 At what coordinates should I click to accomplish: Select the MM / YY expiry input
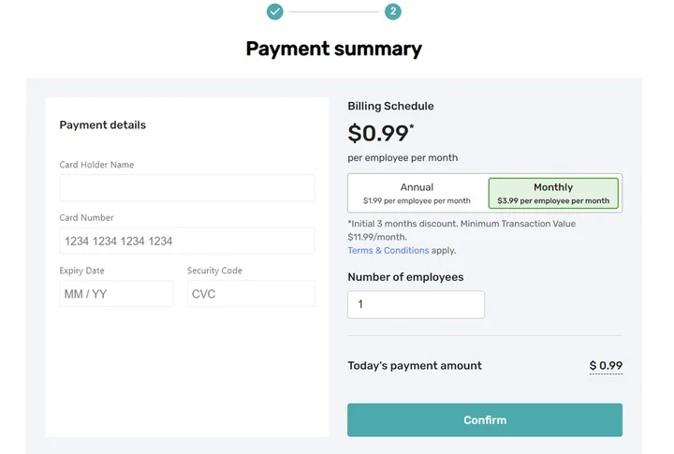(116, 294)
